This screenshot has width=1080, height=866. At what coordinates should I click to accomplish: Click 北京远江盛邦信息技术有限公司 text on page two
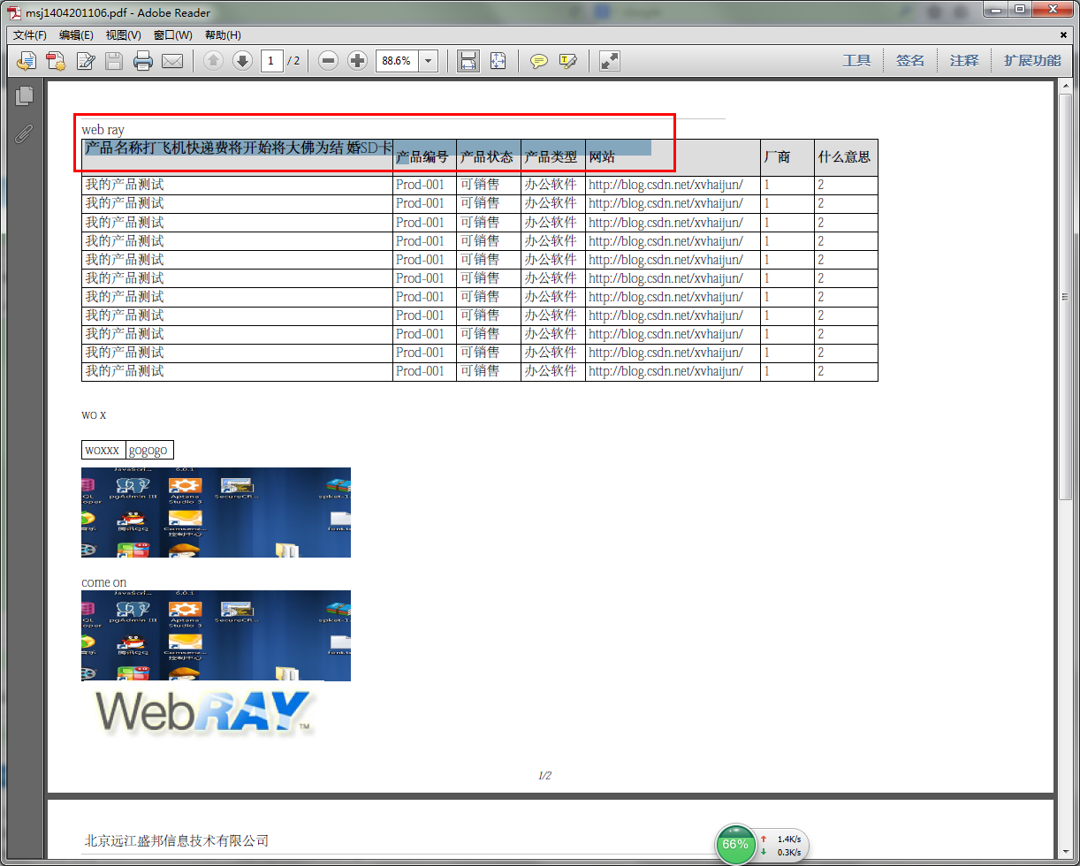[x=177, y=840]
